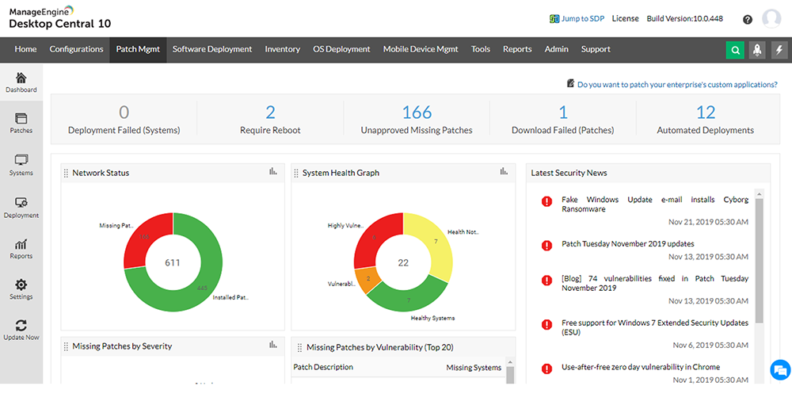Click the 12 Automated Deployments count
The image size is (792, 405).
(x=706, y=112)
